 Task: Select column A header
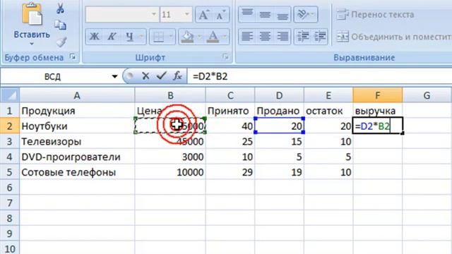point(77,95)
